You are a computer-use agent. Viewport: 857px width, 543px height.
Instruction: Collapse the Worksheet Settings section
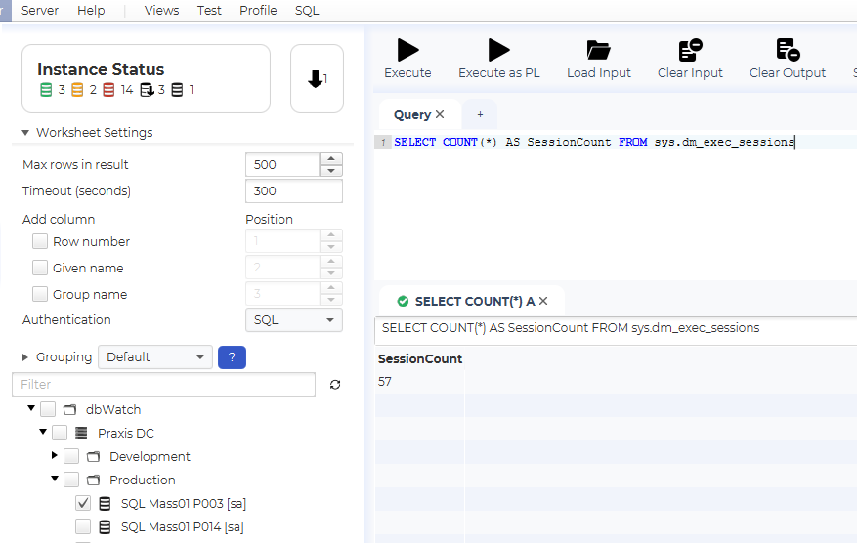pos(25,133)
